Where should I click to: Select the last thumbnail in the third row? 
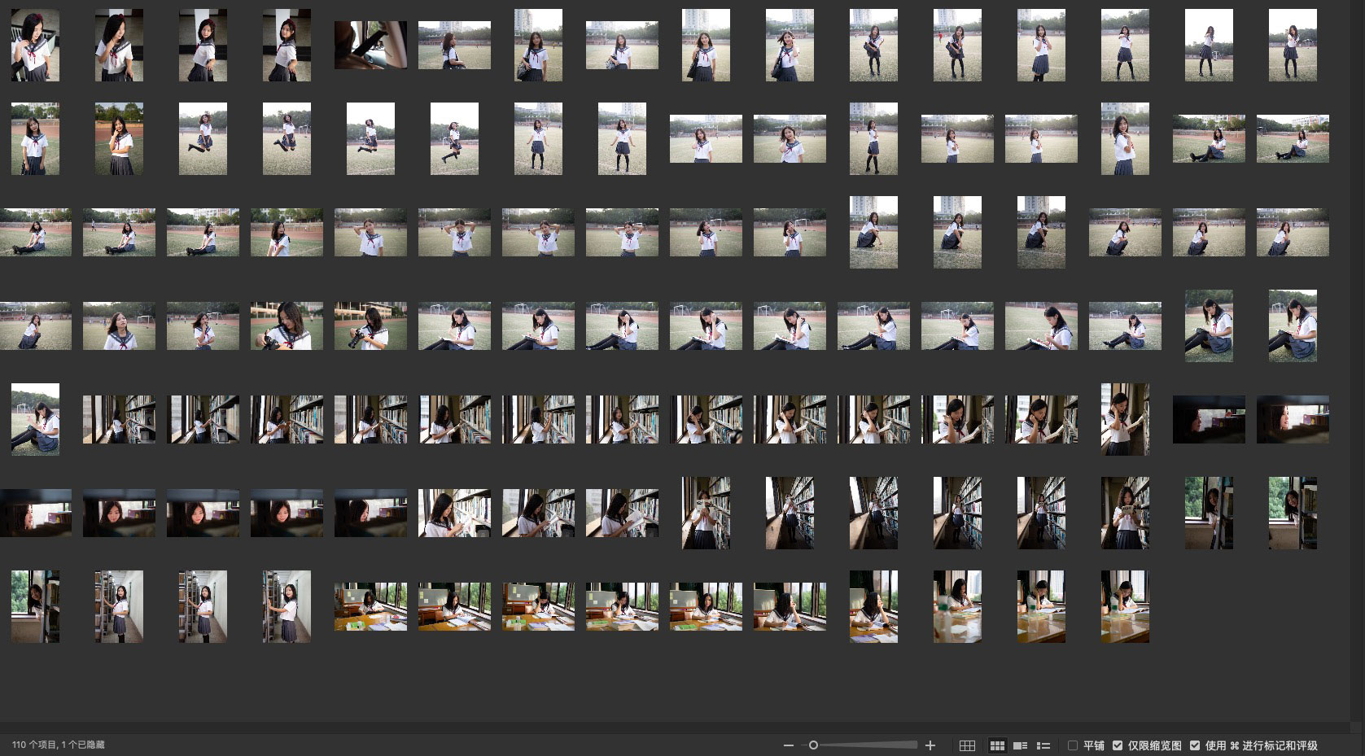(1293, 232)
